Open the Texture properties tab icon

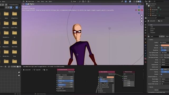click(x=145, y=62)
